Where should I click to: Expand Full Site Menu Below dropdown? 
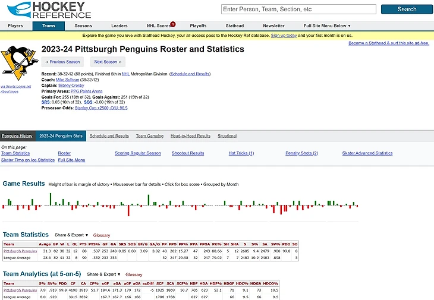(x=327, y=26)
